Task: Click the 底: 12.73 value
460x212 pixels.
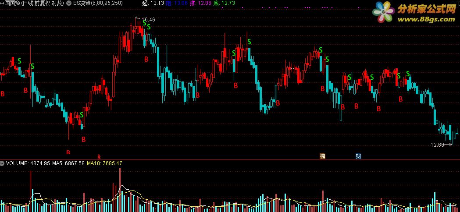Action: (224, 3)
